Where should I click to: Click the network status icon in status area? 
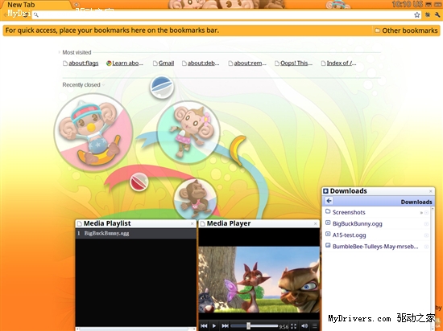coord(429,4)
